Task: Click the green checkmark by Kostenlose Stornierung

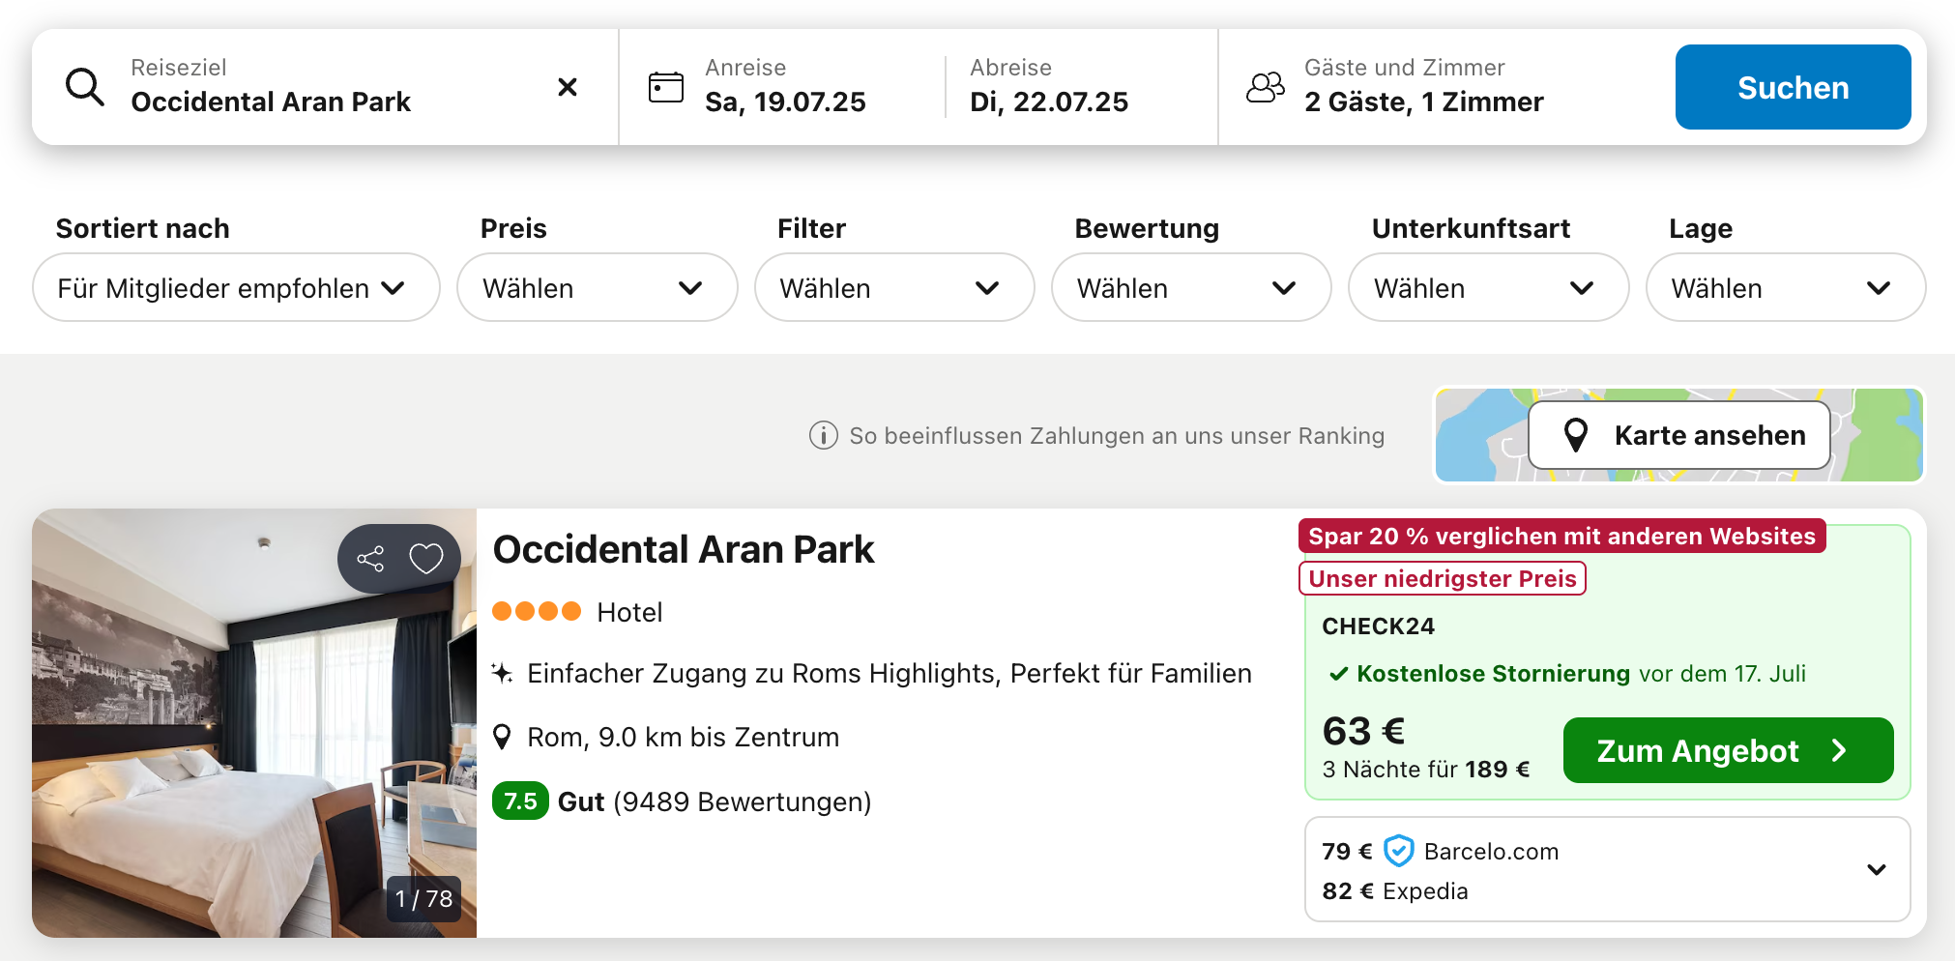Action: (x=1338, y=674)
